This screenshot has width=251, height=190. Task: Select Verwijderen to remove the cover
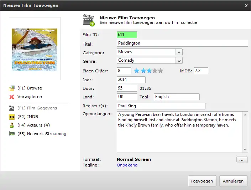pyautogui.click(x=30, y=97)
